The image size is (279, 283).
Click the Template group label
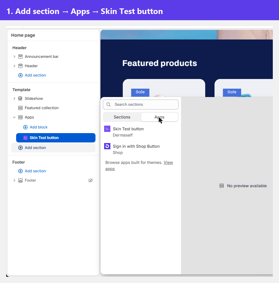(x=21, y=90)
